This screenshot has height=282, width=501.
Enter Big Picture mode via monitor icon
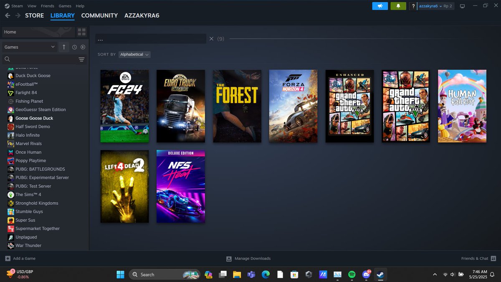point(462,6)
